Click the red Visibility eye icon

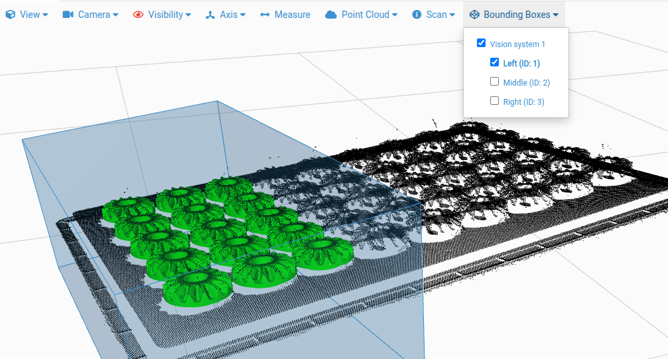click(x=138, y=15)
